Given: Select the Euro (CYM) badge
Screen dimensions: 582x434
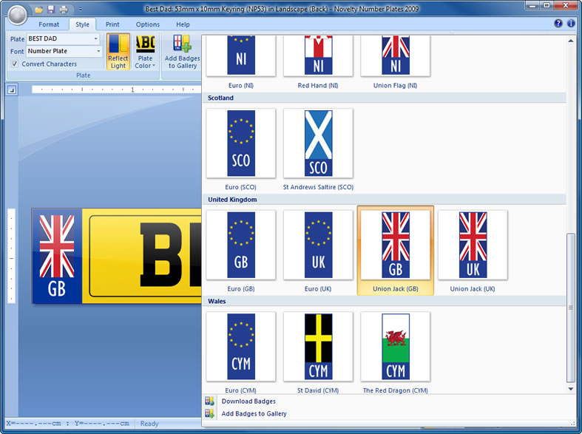Looking at the screenshot, I should 241,353.
